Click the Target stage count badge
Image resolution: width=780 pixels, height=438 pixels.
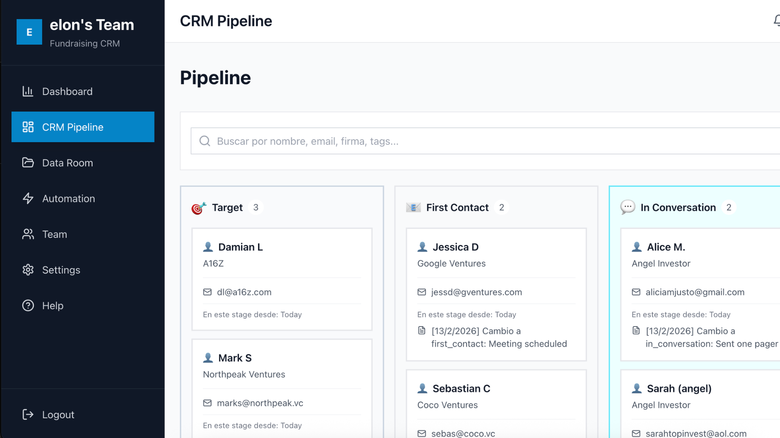[x=256, y=207]
